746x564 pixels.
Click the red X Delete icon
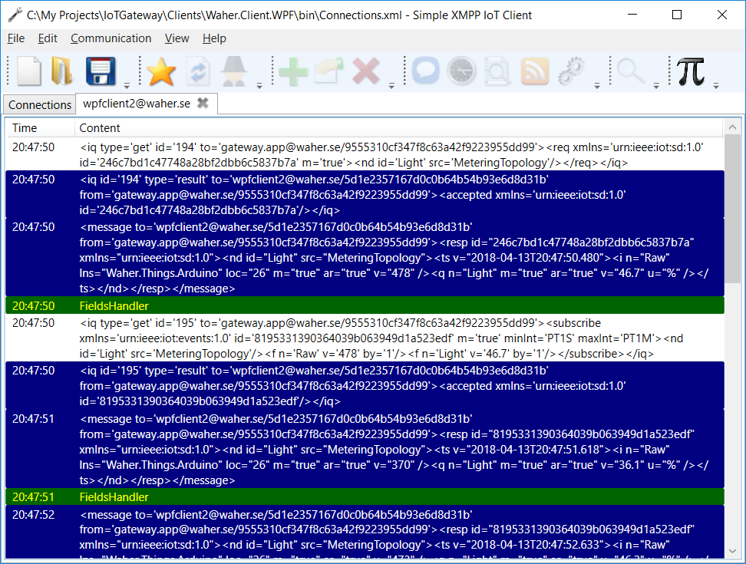[366, 72]
